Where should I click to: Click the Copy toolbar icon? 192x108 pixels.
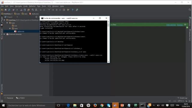[x=25, y=10]
